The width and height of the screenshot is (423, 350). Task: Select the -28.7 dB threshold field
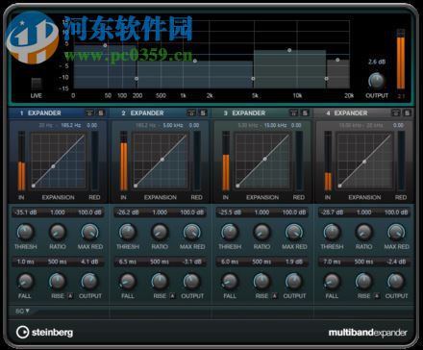pyautogui.click(x=332, y=212)
